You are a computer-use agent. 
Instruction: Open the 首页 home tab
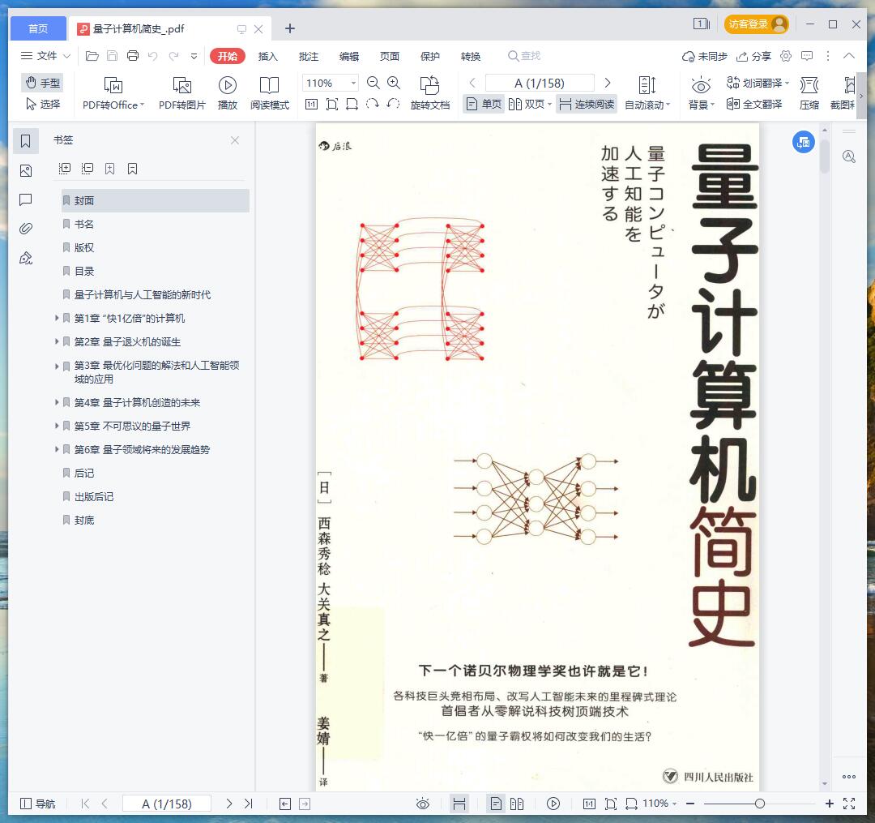pos(38,28)
